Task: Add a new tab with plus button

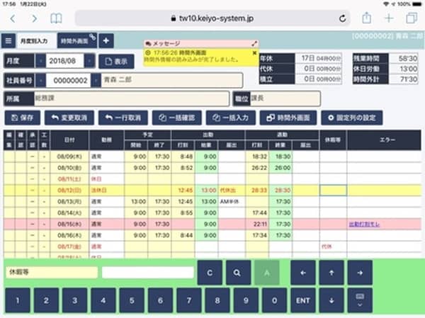Action: (105, 41)
